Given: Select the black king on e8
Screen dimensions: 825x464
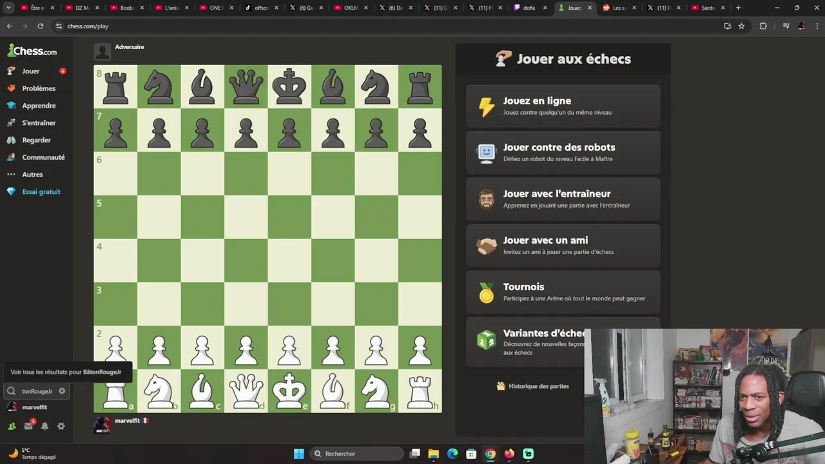Looking at the screenshot, I should (289, 86).
